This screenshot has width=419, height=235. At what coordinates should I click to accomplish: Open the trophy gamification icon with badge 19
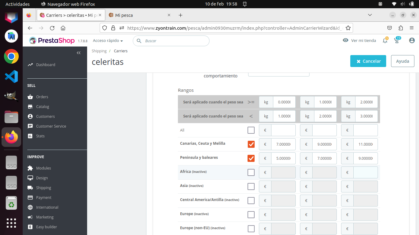point(397,40)
